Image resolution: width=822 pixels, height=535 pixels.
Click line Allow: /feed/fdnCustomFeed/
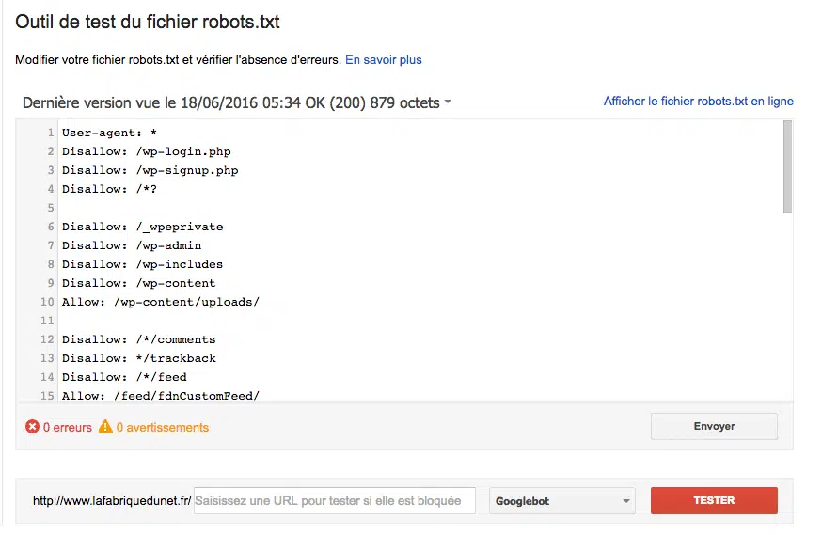160,396
